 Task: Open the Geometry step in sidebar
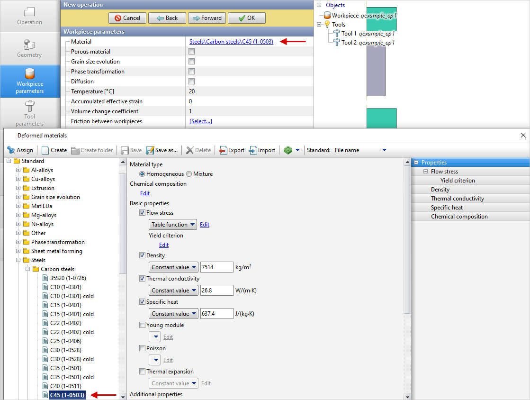tap(30, 48)
